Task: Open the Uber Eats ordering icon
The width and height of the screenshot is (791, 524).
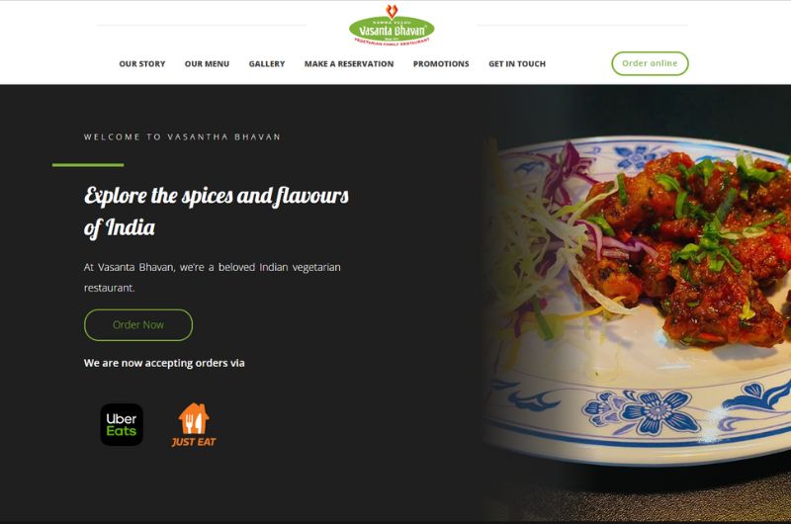Action: [122, 425]
